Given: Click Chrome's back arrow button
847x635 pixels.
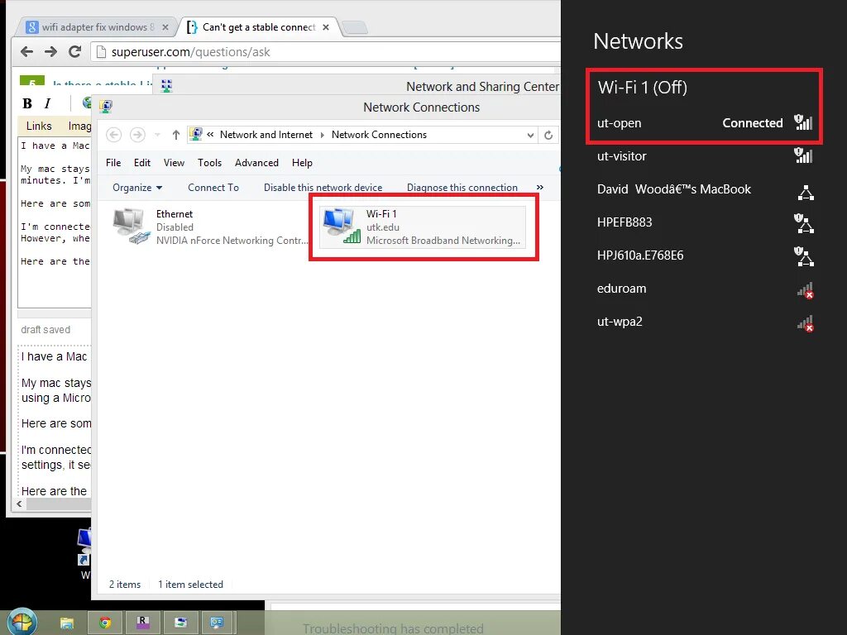Looking at the screenshot, I should pyautogui.click(x=26, y=52).
